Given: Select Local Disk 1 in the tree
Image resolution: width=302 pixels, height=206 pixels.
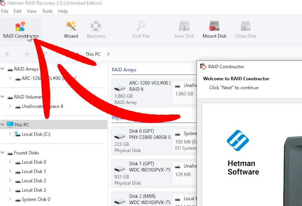Looking at the screenshot, I should (x=34, y=171).
